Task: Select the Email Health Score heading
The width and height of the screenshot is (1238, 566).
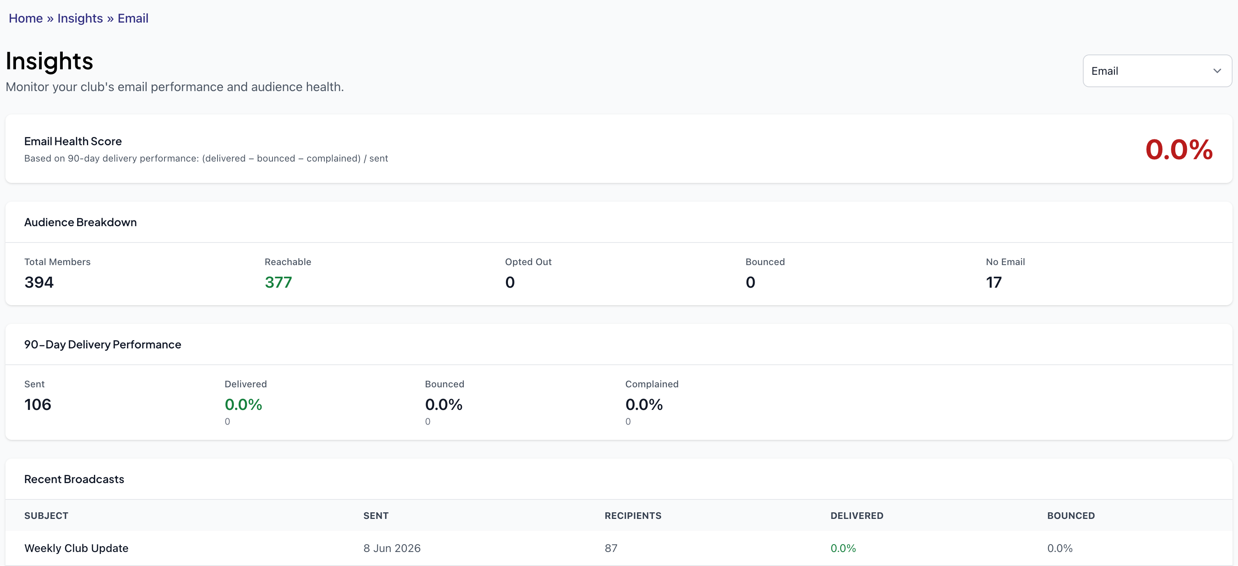Action: 73,141
